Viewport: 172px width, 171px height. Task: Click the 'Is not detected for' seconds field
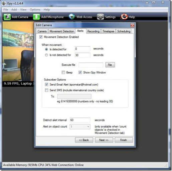pos(82,55)
